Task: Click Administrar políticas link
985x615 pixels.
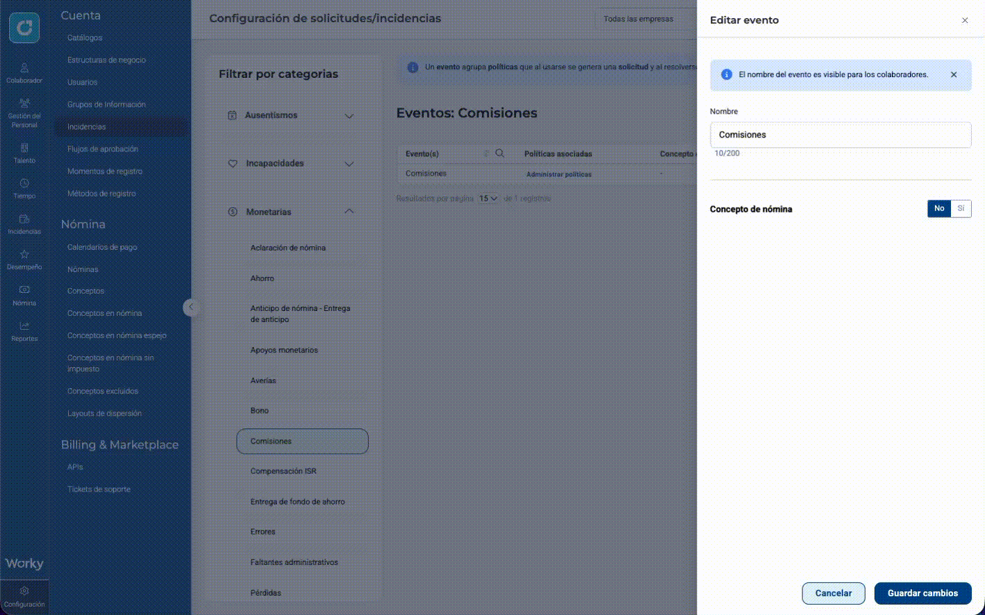Action: coord(559,174)
